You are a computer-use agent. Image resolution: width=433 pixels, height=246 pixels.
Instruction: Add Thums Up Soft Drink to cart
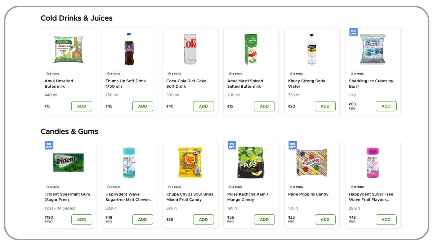[x=143, y=106]
